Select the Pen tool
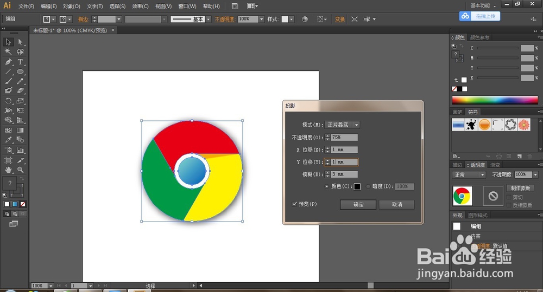 coord(8,62)
